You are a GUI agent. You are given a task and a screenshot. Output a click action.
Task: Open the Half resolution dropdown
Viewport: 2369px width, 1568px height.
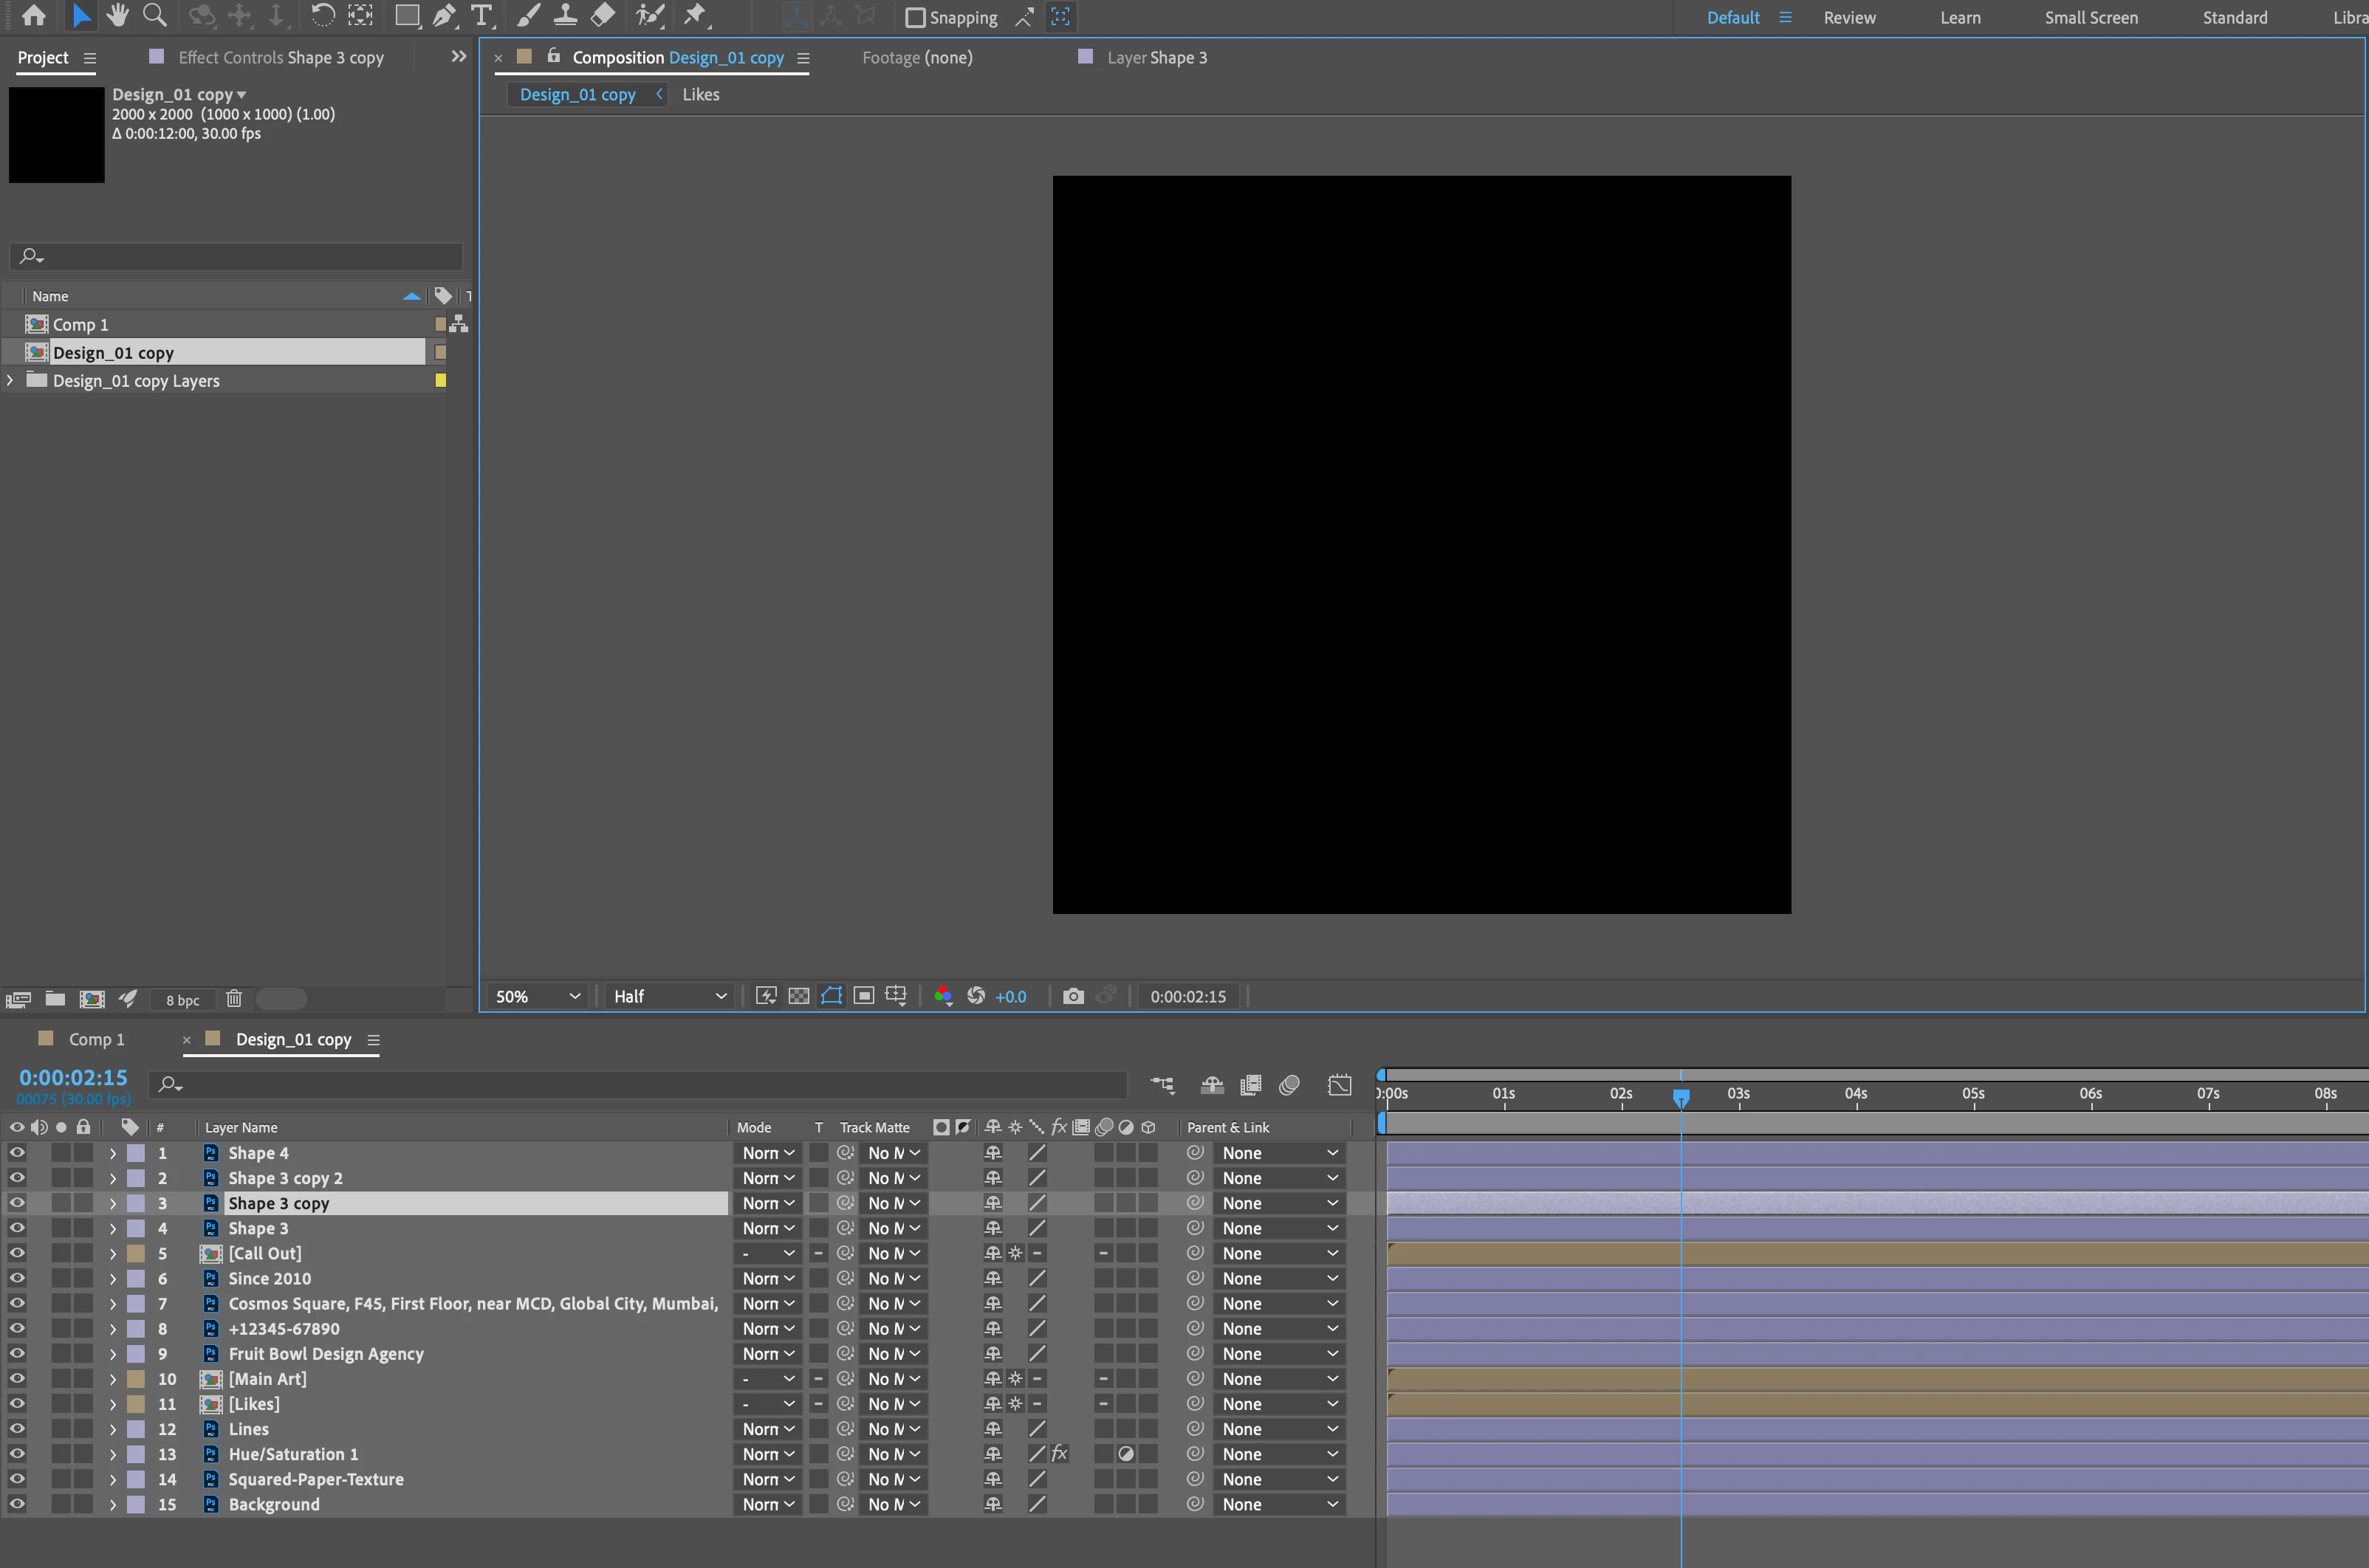[x=669, y=996]
